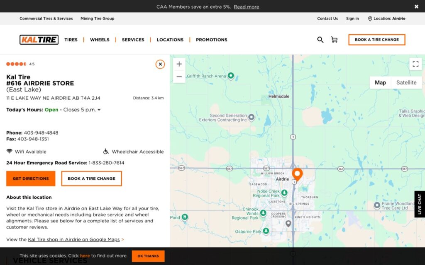The image size is (425, 265).
Task: Click phone number 403-948-4848
Action: [41, 133]
